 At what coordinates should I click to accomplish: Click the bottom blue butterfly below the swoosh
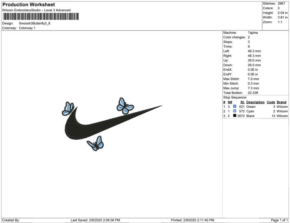pyautogui.click(x=95, y=144)
